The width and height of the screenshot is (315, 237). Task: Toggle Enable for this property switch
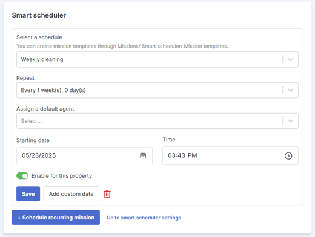22,176
